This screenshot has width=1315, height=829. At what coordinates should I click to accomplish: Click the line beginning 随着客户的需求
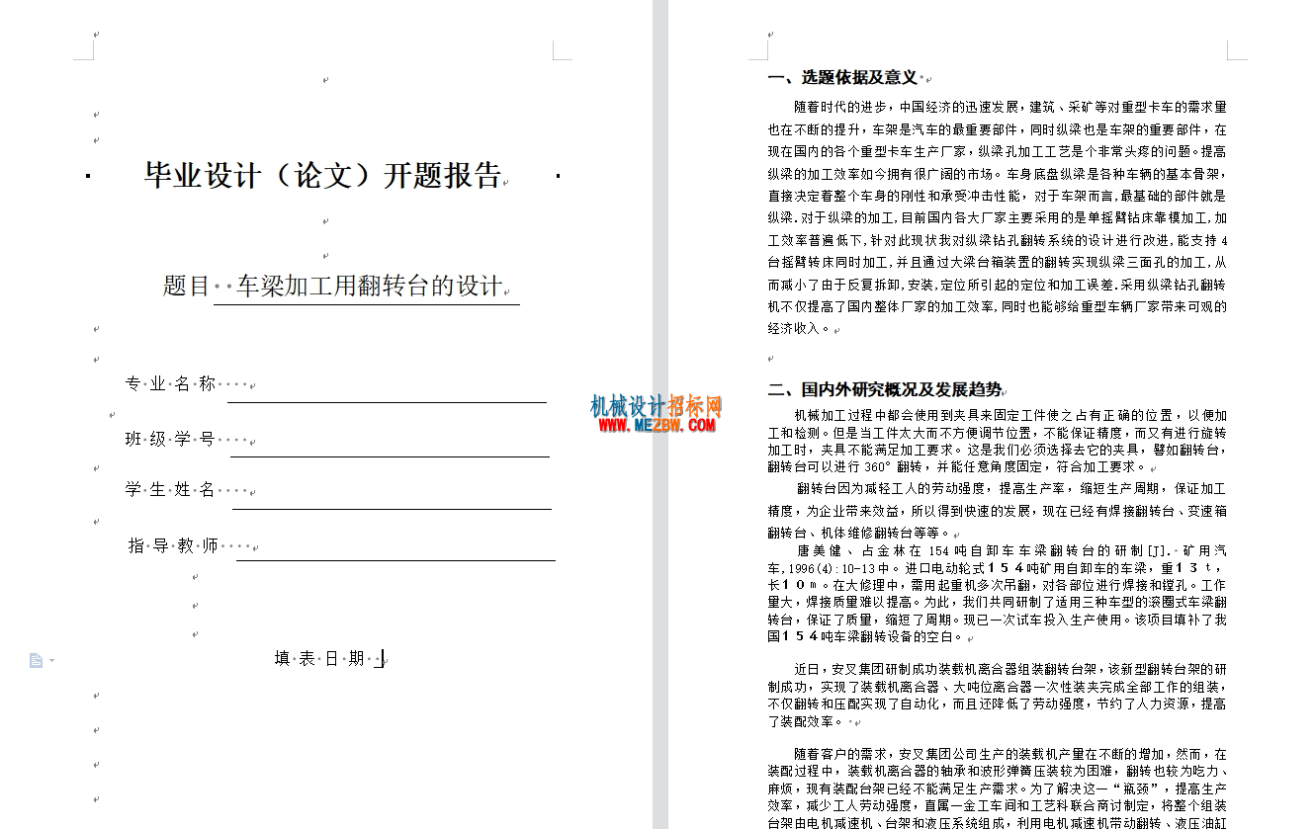(x=1010, y=754)
